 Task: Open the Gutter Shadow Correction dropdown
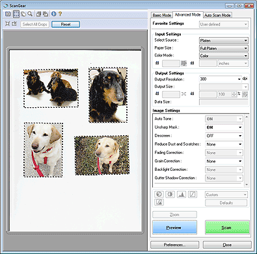[x=224, y=178]
